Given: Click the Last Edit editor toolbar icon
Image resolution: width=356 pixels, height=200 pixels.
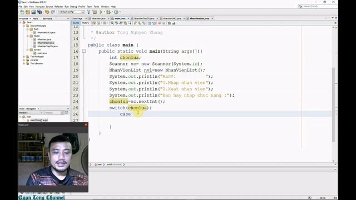Looking at the screenshot, I should pos(94,23).
